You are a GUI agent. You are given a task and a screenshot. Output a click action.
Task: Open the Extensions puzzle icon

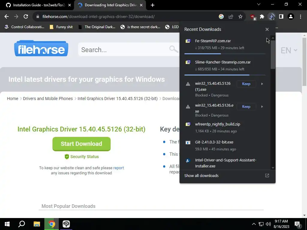pos(262,17)
